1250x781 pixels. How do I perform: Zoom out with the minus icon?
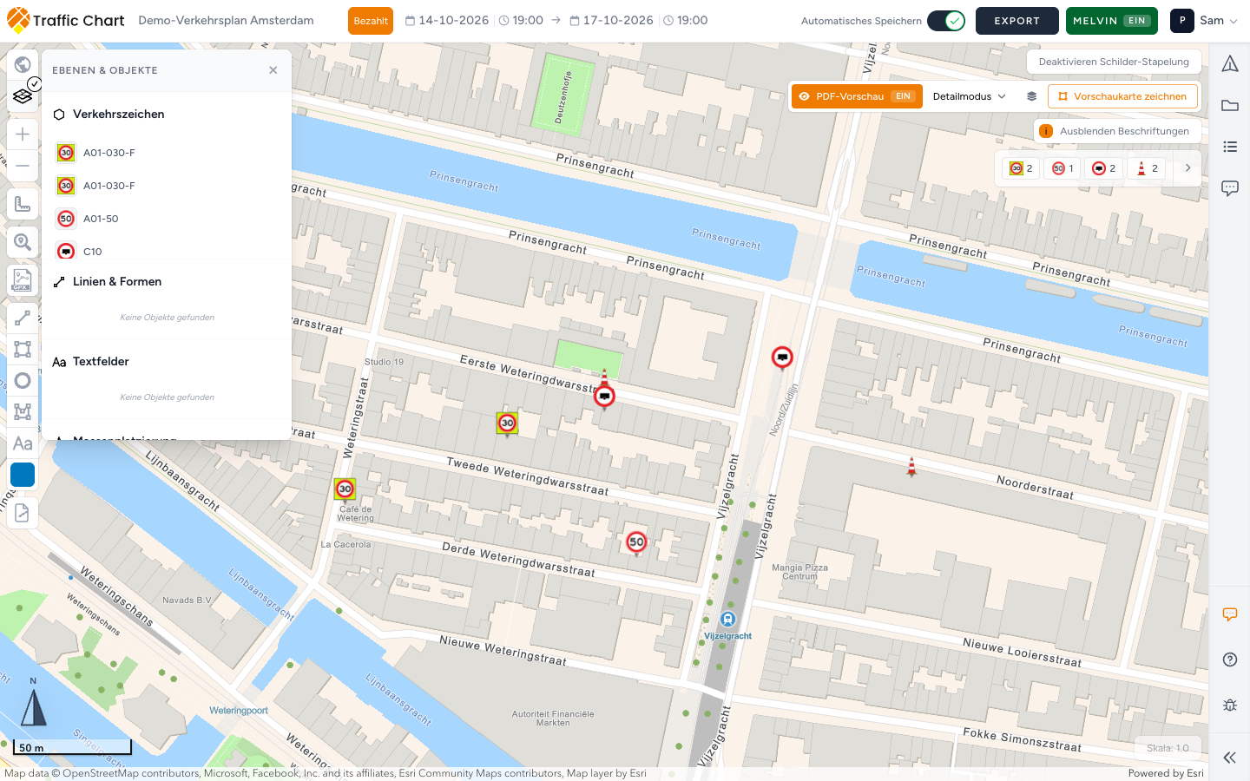tap(23, 166)
